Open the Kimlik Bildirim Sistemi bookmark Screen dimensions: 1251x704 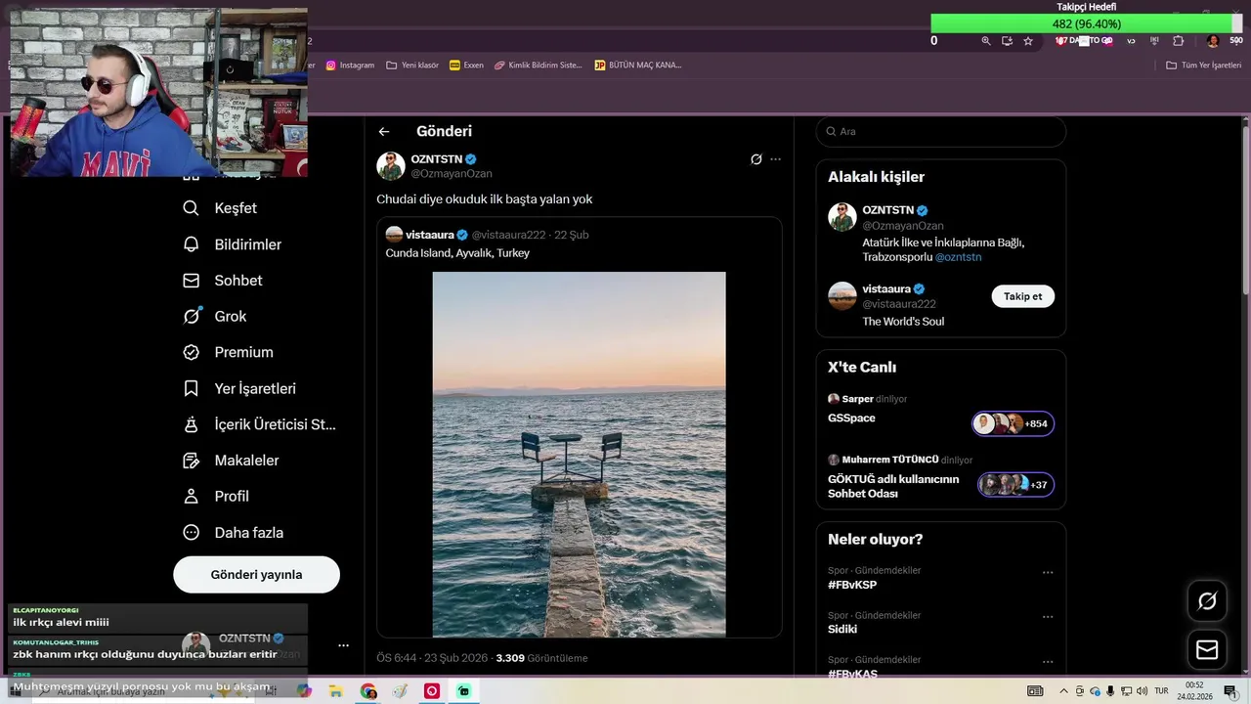[x=538, y=66]
